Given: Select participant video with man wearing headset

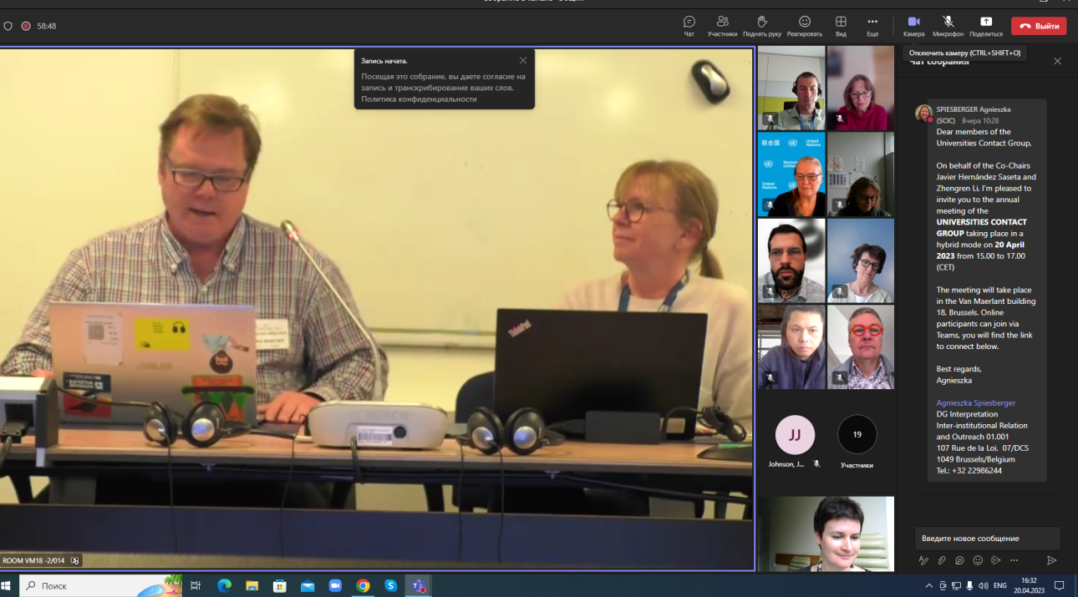Looking at the screenshot, I should [x=791, y=88].
